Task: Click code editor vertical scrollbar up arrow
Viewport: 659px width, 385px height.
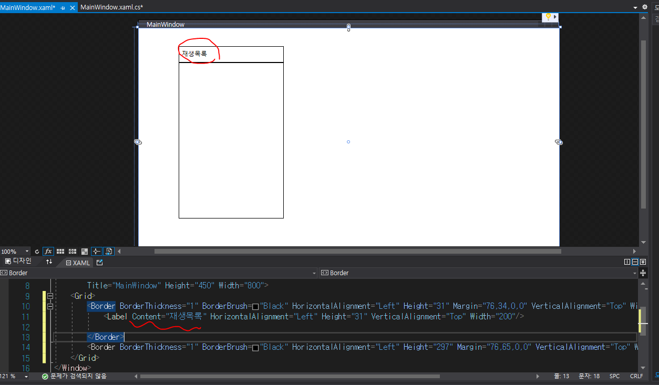Action: (x=643, y=283)
